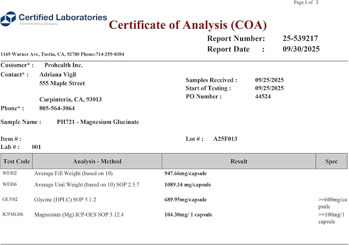This screenshot has height=245, width=349.
Task: Click the Certificate of Analysis (COA) title
Action: click(188, 25)
